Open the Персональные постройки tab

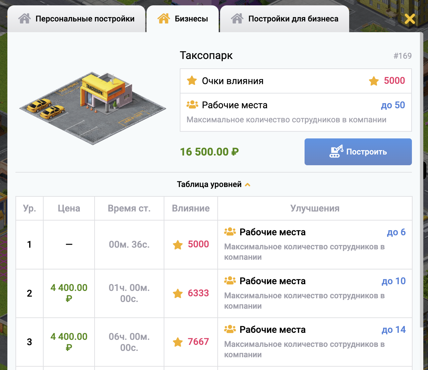point(76,19)
